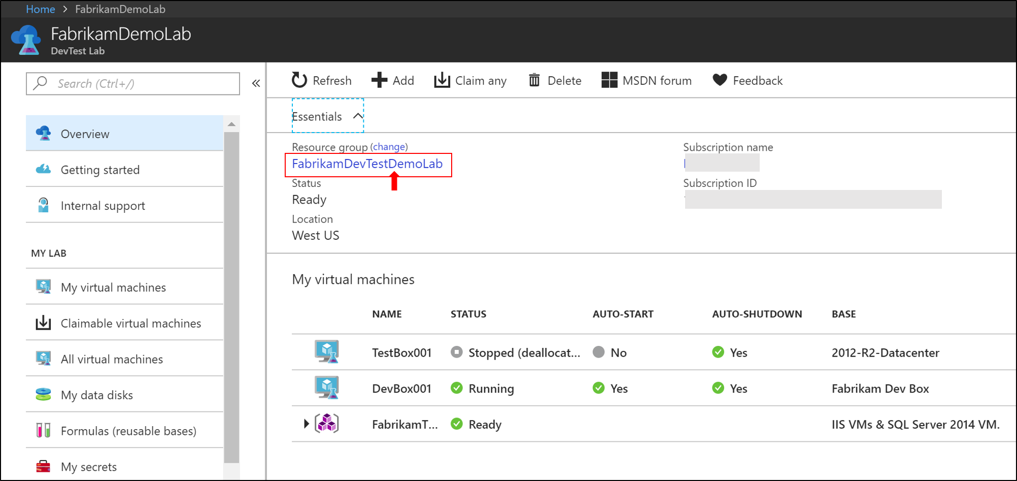Click the search magnifier icon

(40, 83)
